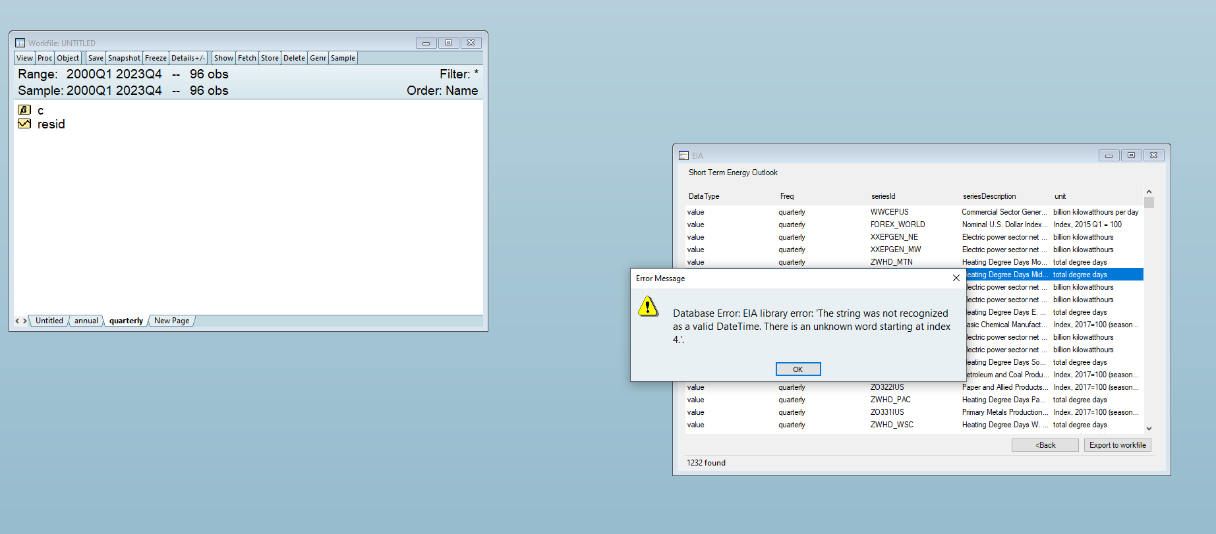Click the resid series icon
Viewport: 1216px width, 534px height.
click(x=24, y=124)
